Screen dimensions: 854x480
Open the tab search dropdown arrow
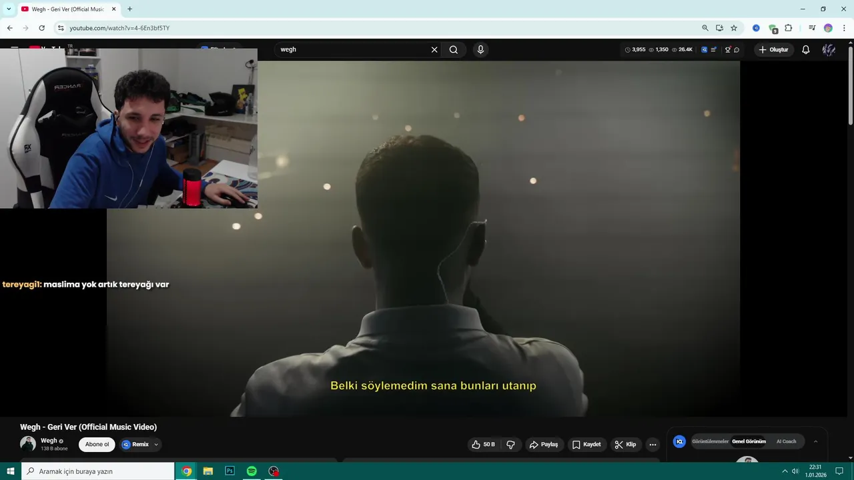point(9,9)
